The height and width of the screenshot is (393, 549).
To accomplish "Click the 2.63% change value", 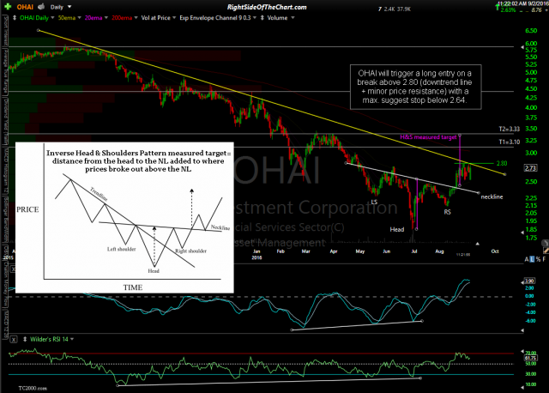I will pyautogui.click(x=508, y=10).
